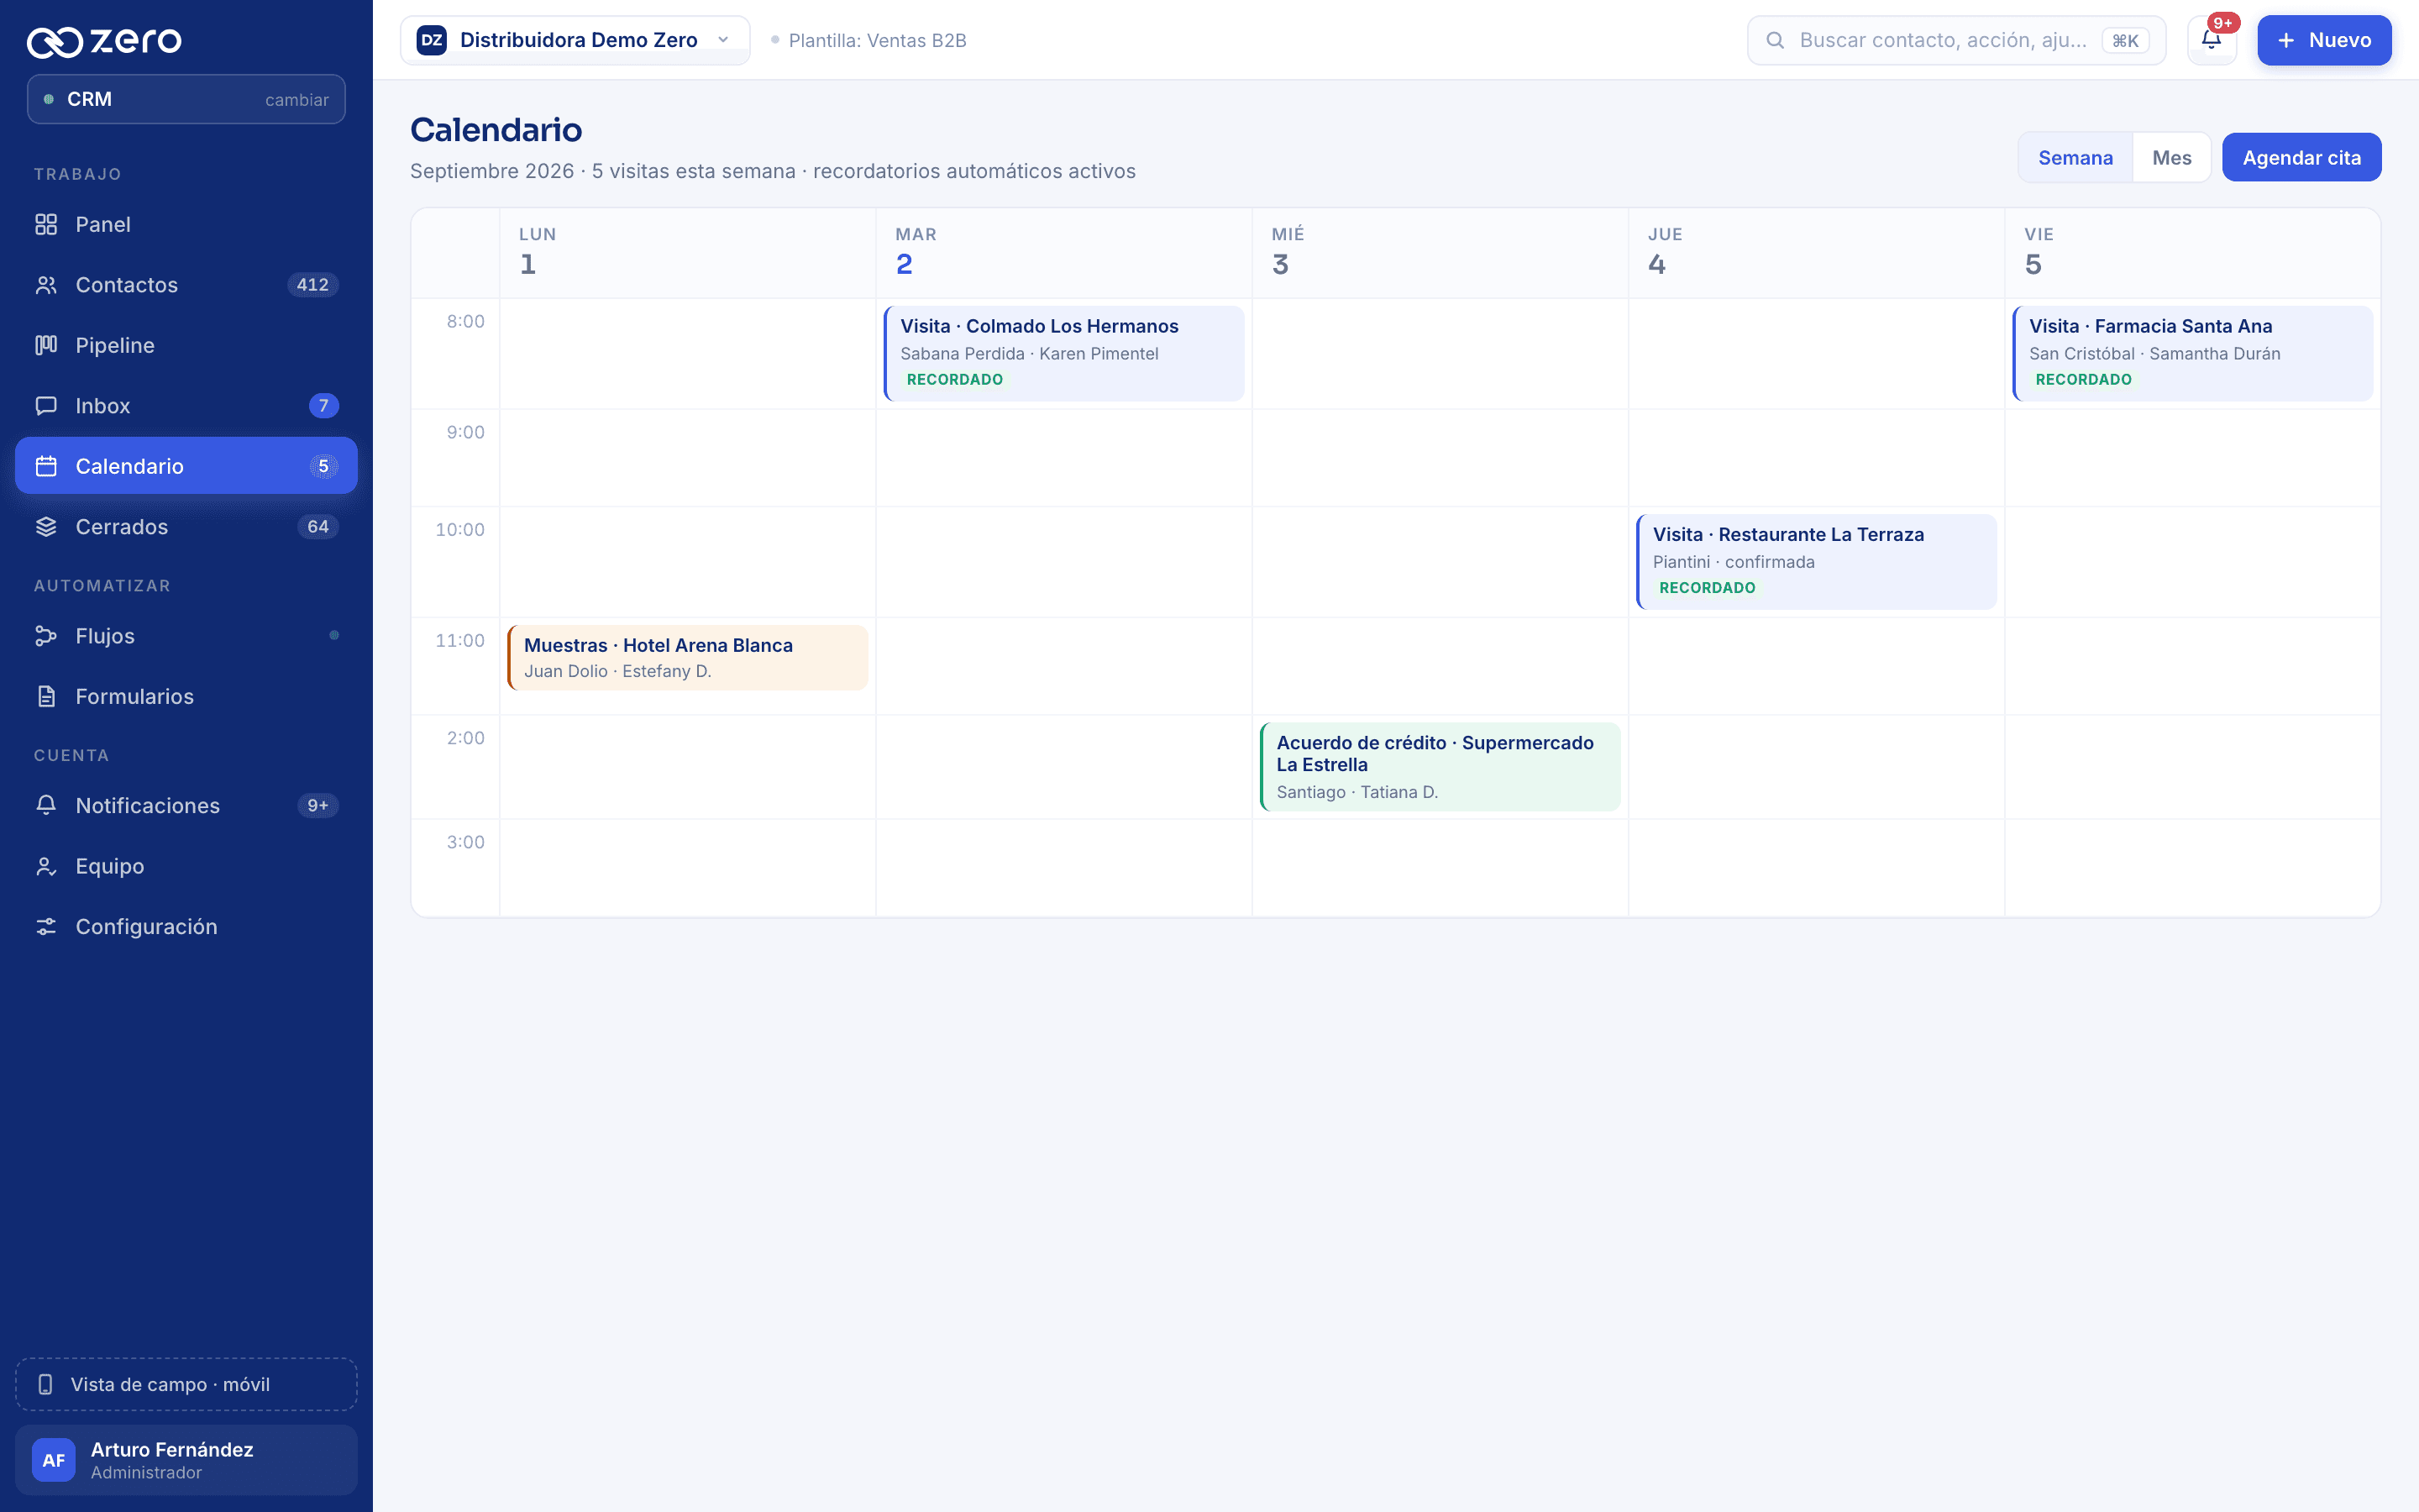
Task: Go to Cerrados menu item
Action: (x=186, y=527)
